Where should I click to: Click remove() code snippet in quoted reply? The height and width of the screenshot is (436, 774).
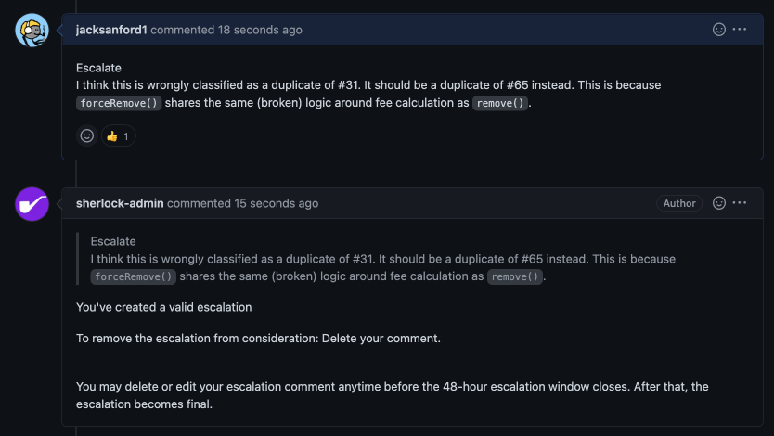[515, 276]
